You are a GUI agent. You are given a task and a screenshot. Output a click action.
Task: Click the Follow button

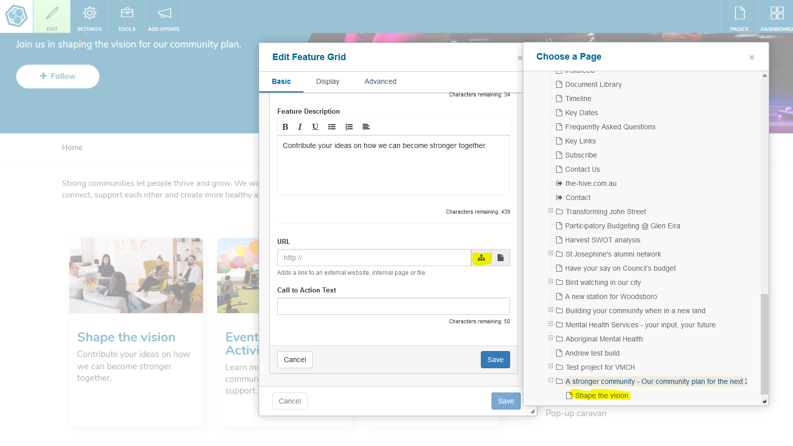[x=58, y=76]
